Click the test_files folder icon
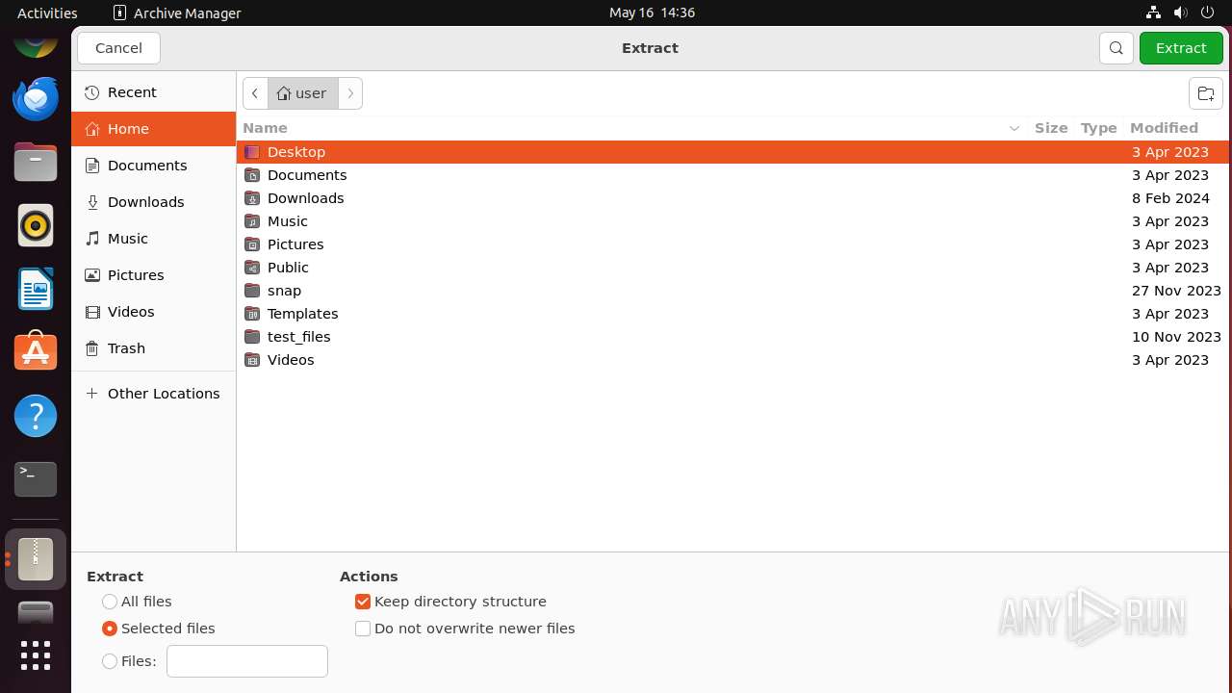This screenshot has height=693, width=1232. 252,337
